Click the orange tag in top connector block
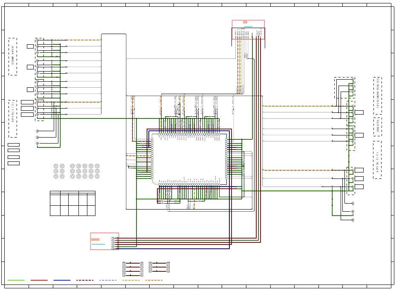 [245, 22]
